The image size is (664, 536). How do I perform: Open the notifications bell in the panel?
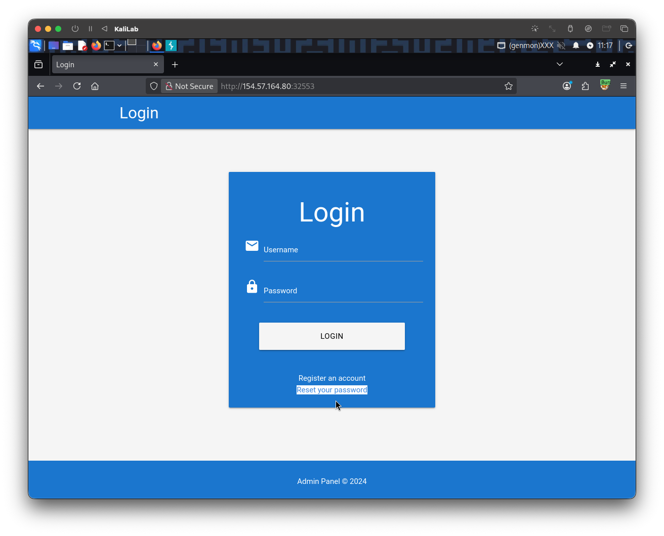click(576, 46)
